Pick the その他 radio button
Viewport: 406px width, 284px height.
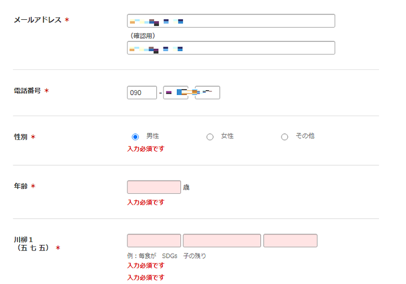tap(285, 137)
